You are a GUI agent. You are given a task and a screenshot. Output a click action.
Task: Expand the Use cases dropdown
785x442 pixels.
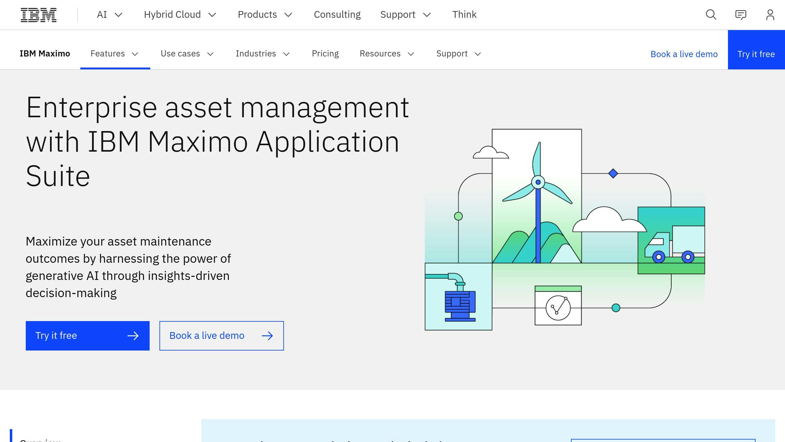[x=187, y=54]
